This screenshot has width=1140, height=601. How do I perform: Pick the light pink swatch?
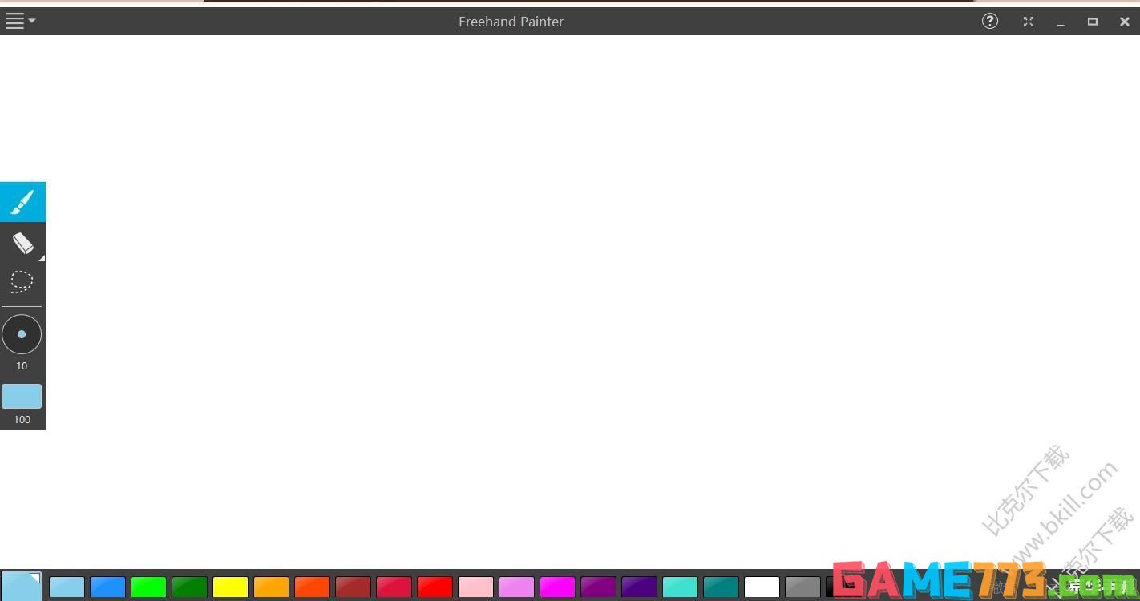(475, 587)
